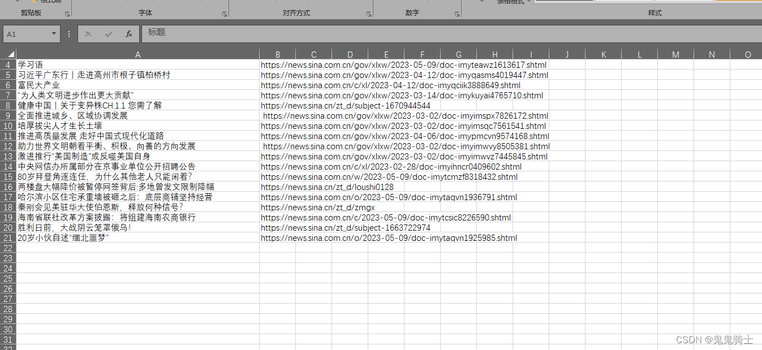762x350 pixels.
Task: Open the 对齐方式 group dialog launcher
Action: point(369,14)
